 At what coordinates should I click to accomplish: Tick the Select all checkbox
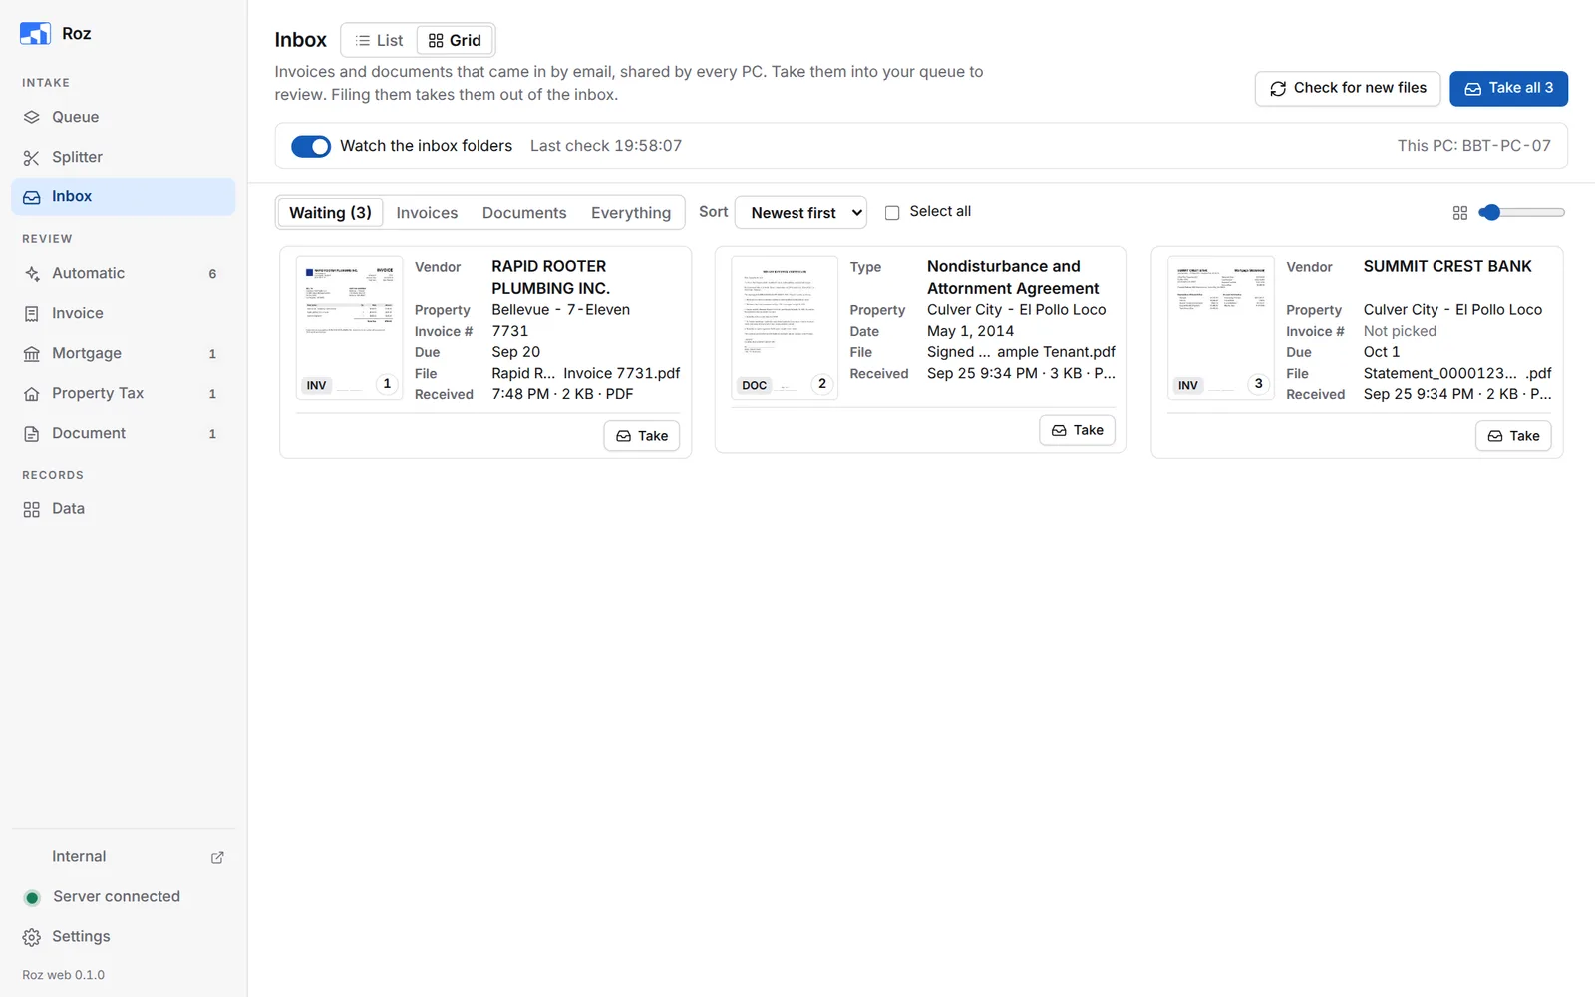[x=892, y=212]
